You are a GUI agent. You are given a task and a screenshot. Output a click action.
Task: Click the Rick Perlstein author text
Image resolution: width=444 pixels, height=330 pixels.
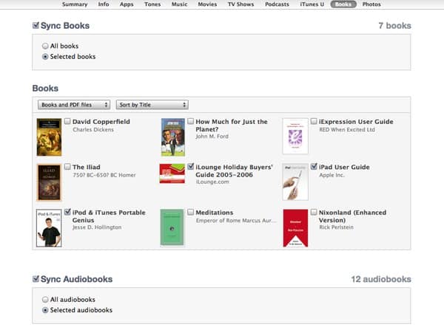tap(337, 227)
